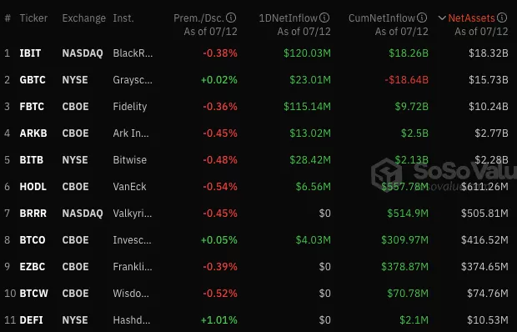
Task: Click info icon next to Prem./Dsc. header
Action: [x=231, y=18]
